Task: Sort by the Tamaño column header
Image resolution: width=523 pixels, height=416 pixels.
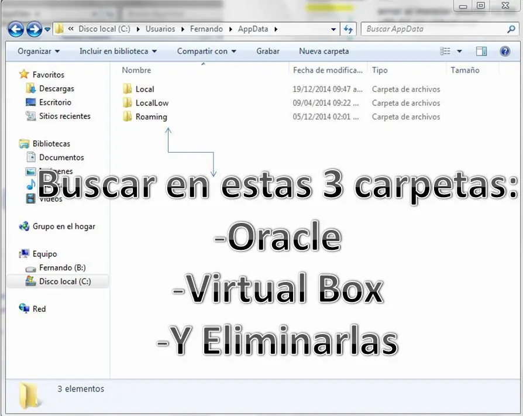Action: pos(465,70)
